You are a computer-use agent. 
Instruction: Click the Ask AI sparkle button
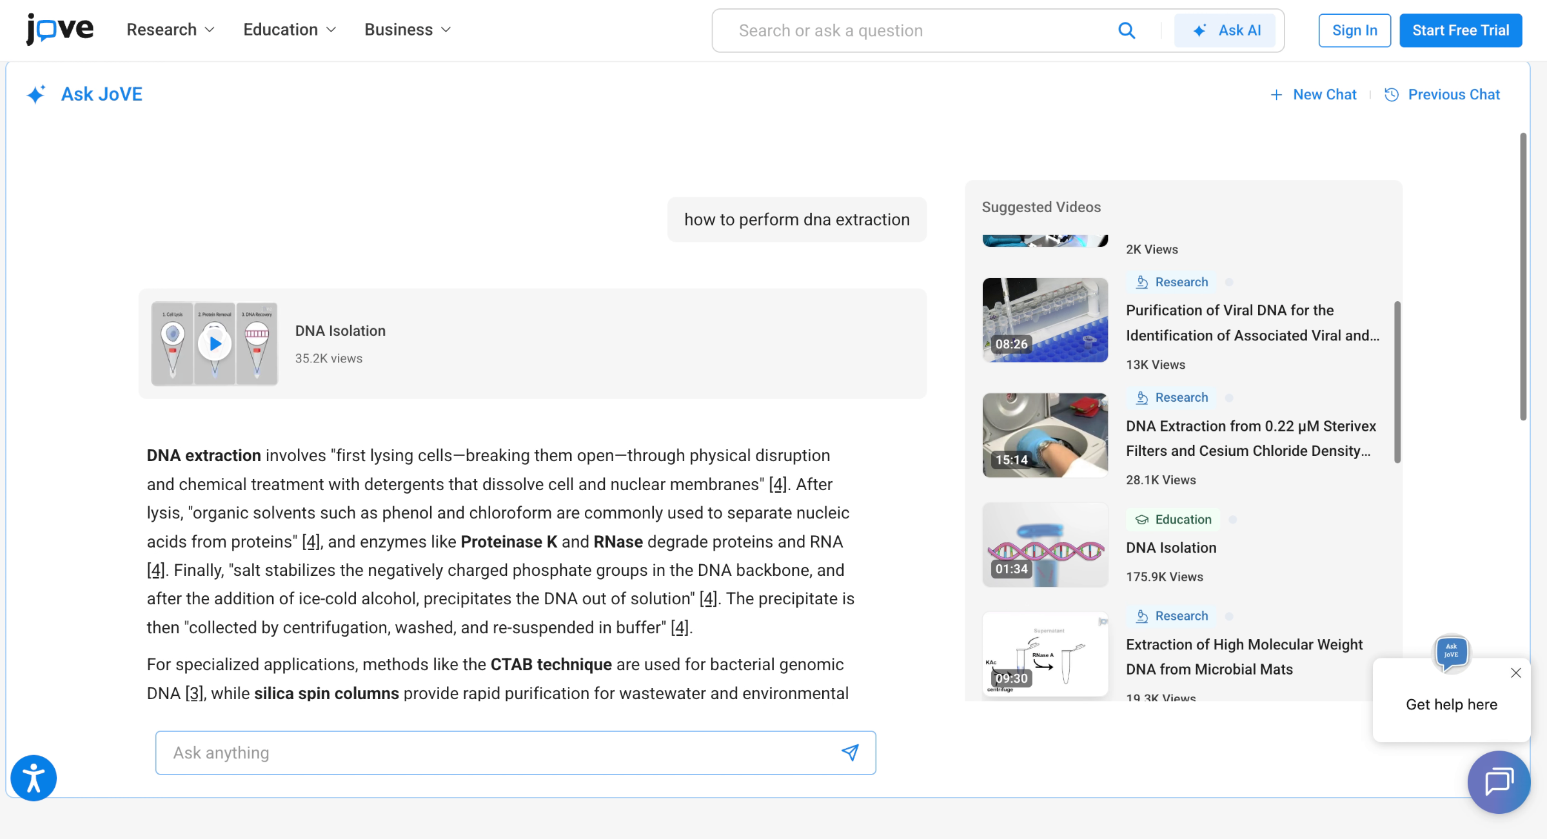tap(1225, 30)
